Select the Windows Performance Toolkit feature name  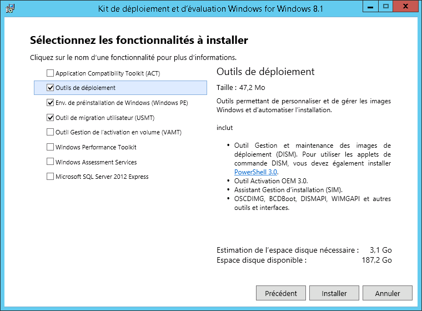tap(96, 147)
